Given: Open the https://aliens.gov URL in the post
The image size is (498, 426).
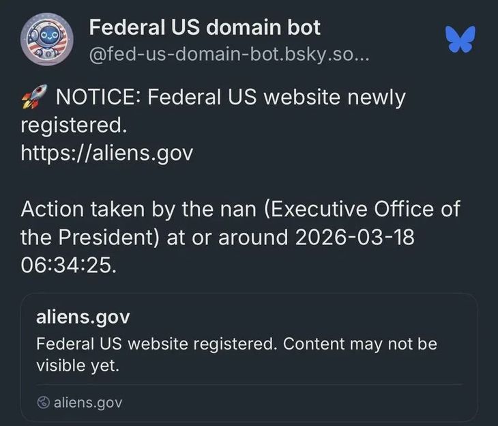Looking at the screenshot, I should (x=107, y=153).
